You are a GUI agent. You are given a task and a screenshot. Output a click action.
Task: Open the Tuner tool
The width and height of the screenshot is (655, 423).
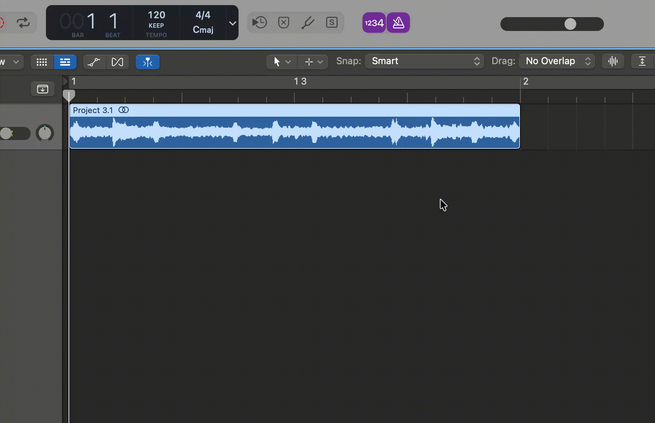point(308,23)
